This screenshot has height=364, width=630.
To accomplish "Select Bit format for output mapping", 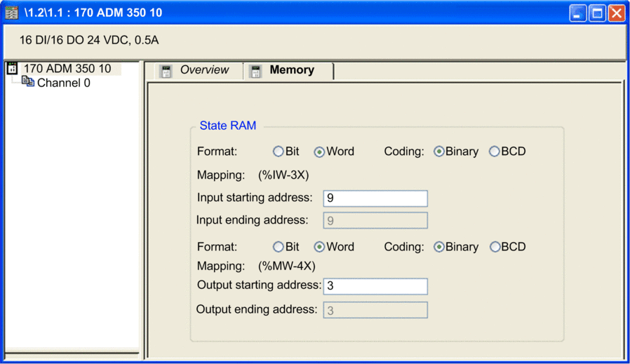I will tap(279, 247).
